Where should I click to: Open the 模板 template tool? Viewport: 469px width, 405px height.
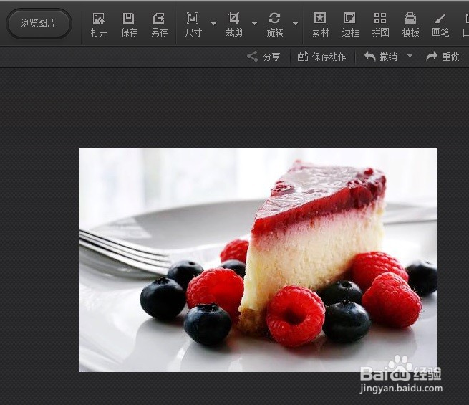(x=410, y=25)
